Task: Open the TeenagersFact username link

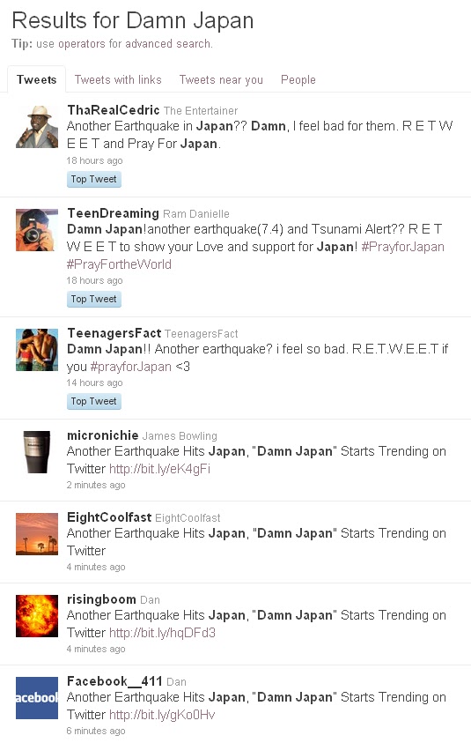Action: pyautogui.click(x=114, y=333)
